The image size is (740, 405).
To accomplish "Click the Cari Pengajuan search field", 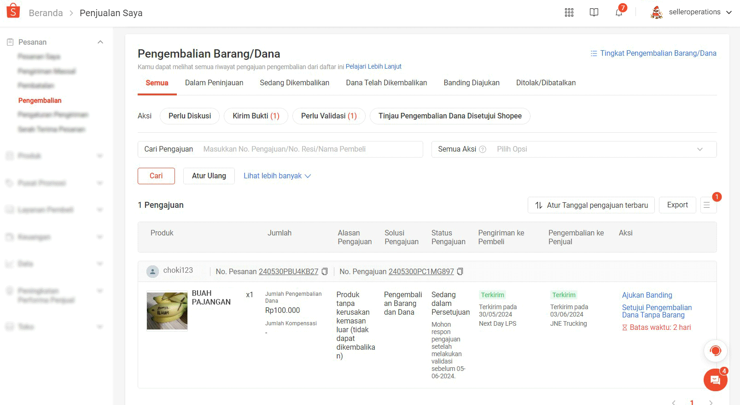I will [312, 149].
